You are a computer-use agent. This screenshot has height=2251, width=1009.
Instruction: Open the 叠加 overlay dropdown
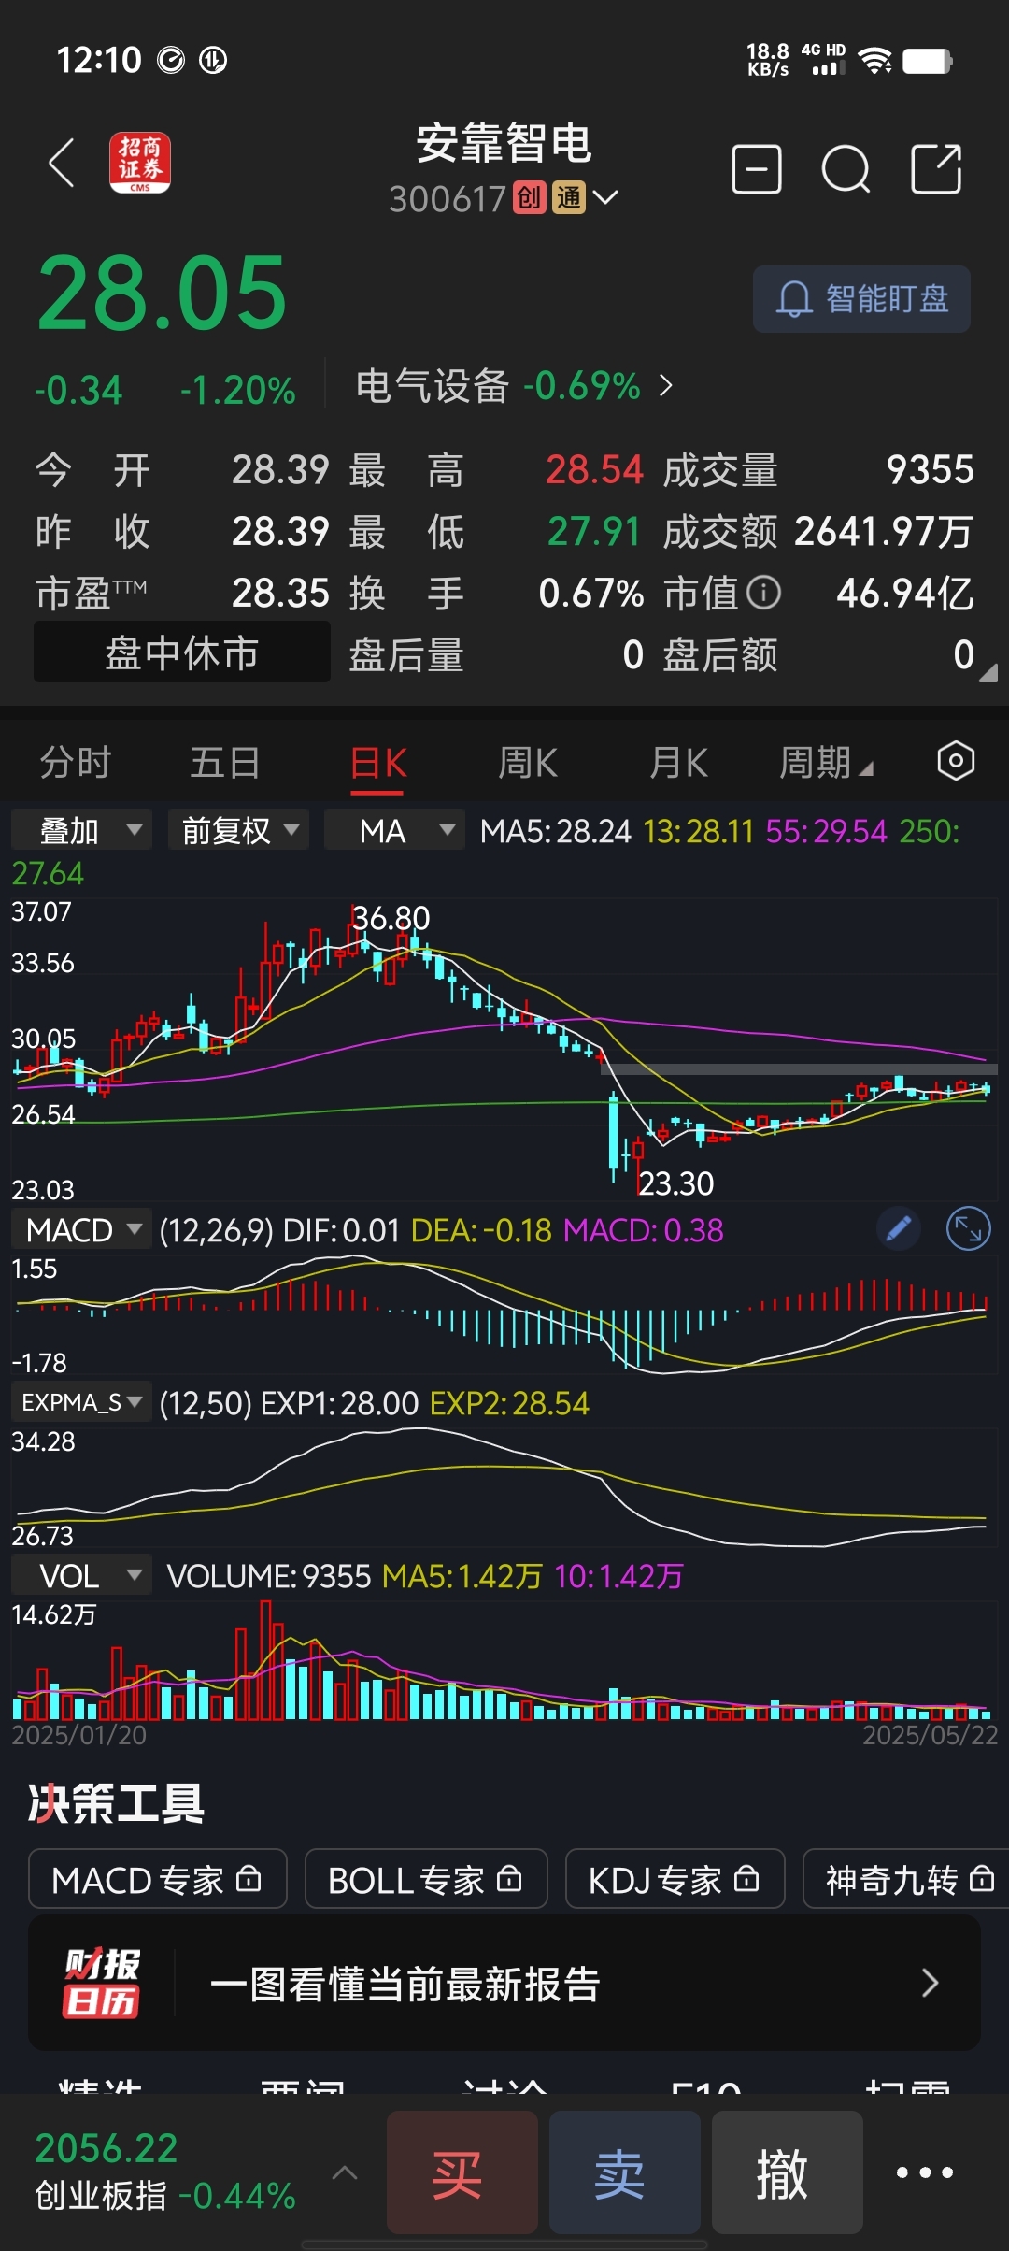click(82, 830)
